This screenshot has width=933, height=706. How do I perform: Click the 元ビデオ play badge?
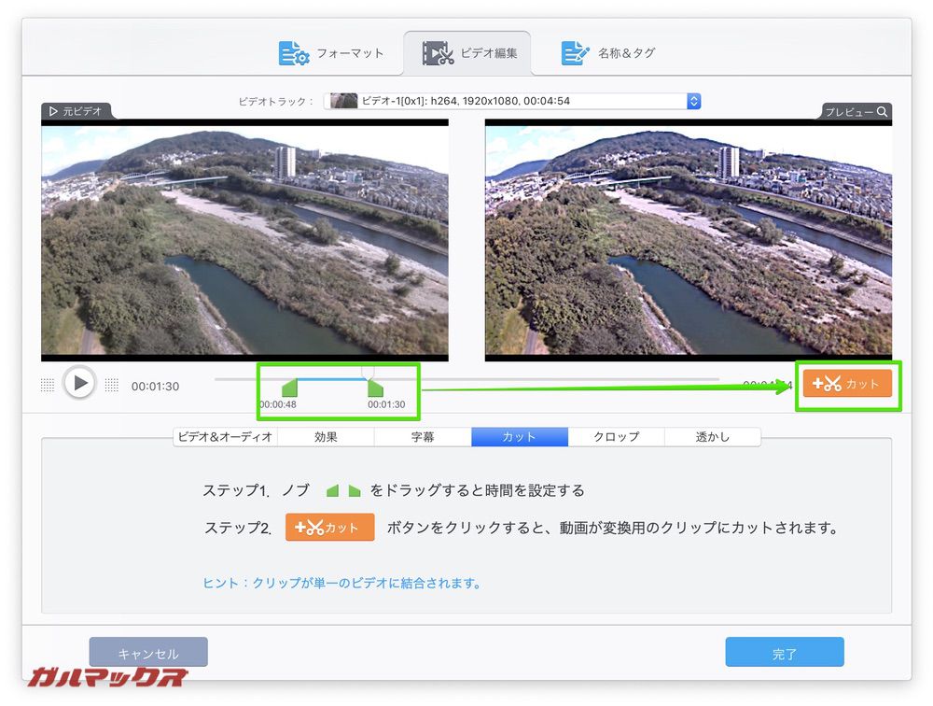coord(53,111)
